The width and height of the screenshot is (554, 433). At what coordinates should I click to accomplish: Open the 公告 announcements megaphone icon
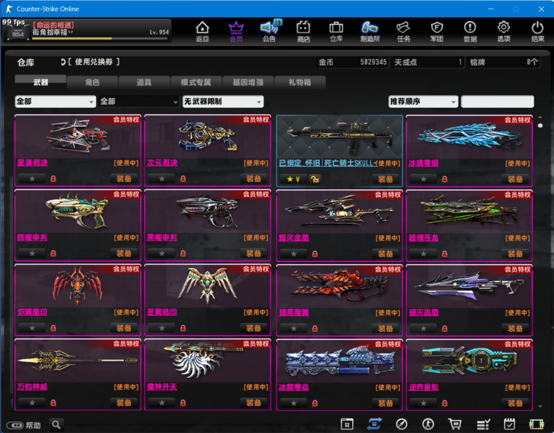[x=270, y=31]
